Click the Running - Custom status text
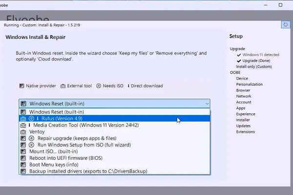 [42, 25]
